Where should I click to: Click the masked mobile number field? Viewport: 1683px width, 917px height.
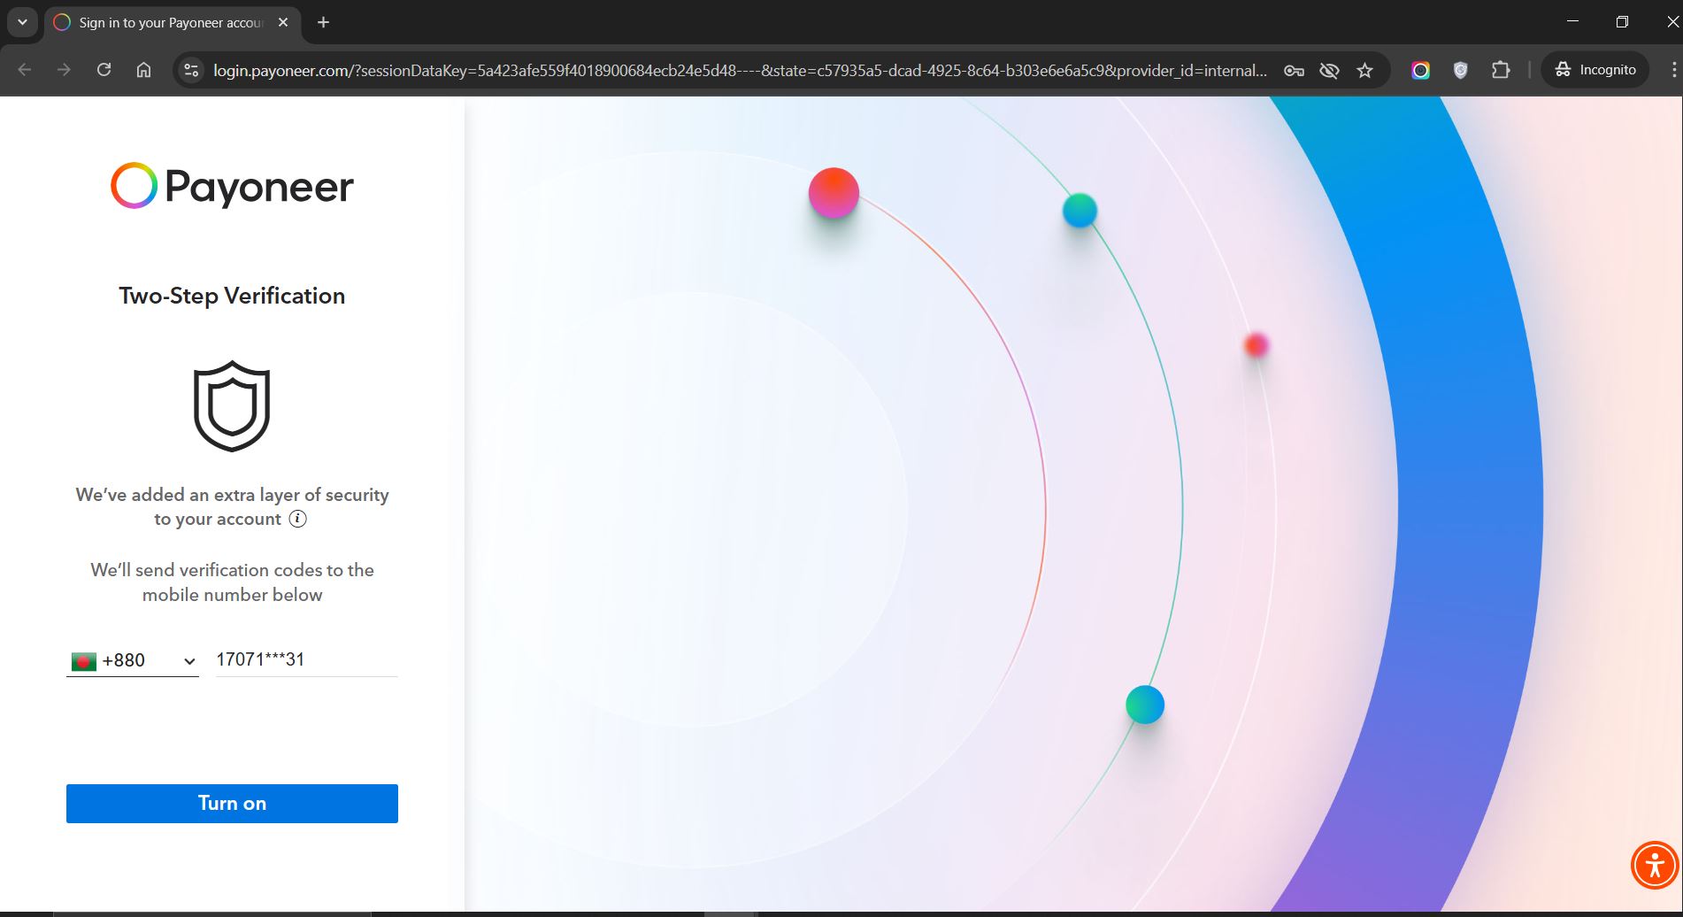click(305, 660)
